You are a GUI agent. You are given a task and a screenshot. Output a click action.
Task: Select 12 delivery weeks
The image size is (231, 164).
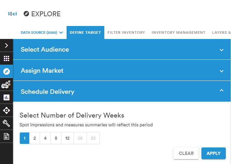click(68, 138)
